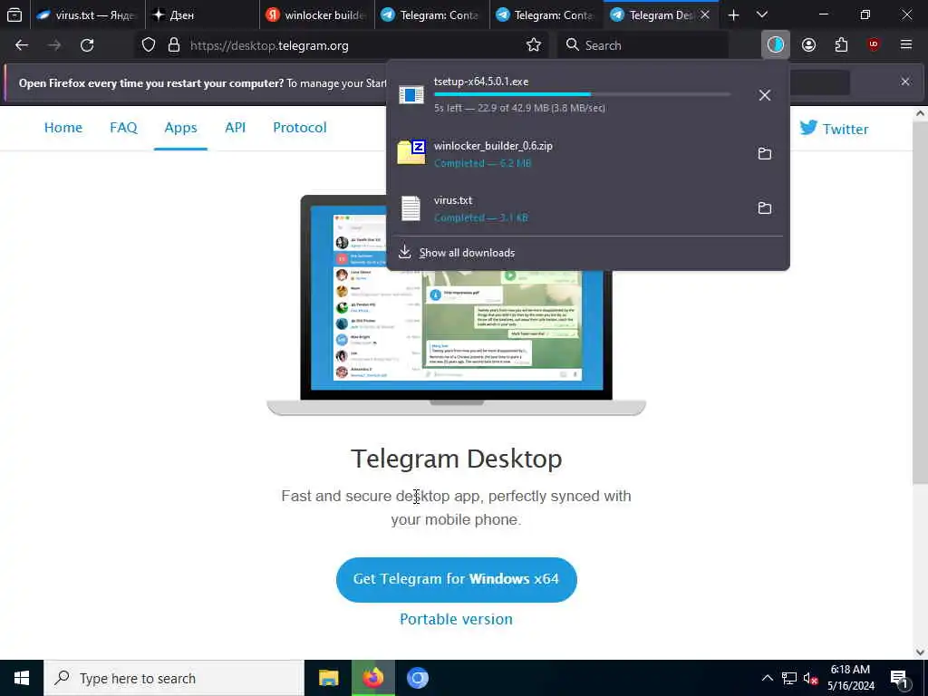Viewport: 928px width, 696px height.
Task: Bookmark this page with the star
Action: [533, 45]
